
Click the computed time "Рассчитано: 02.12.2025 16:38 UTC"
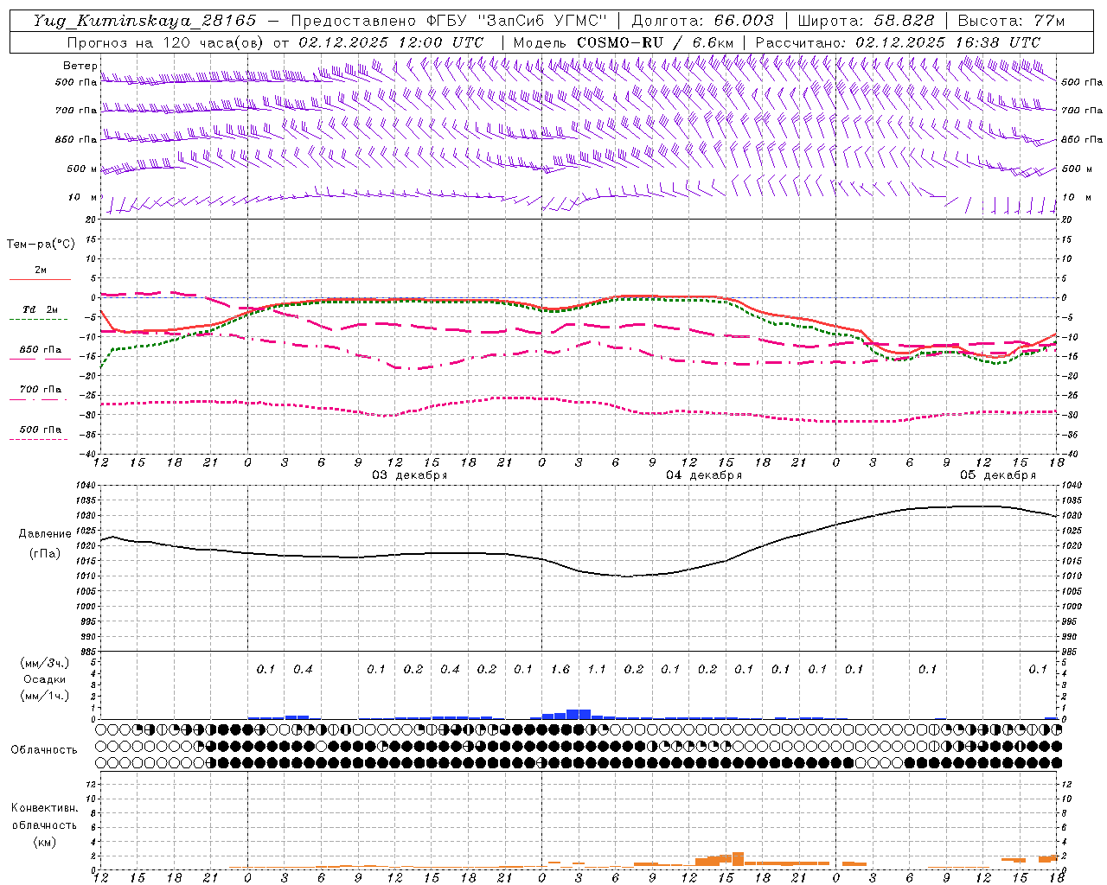898,42
